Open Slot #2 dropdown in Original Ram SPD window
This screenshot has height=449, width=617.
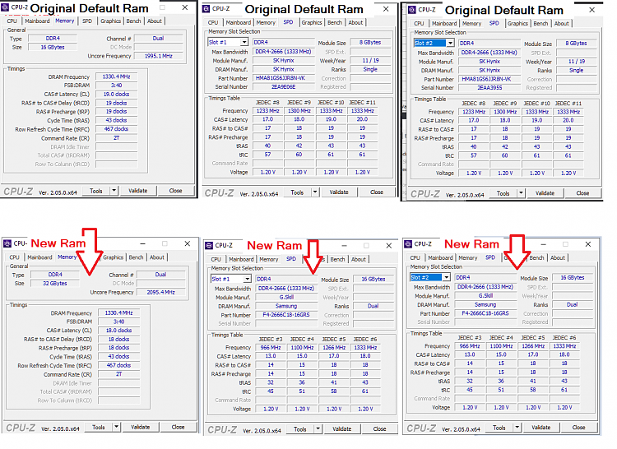(450, 43)
